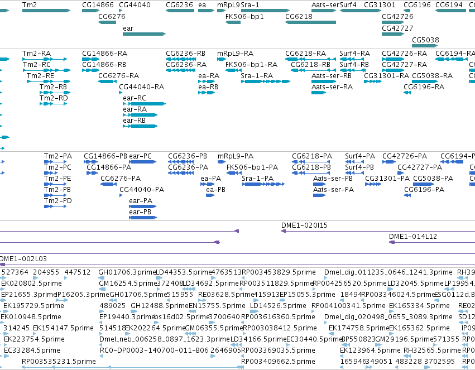This screenshot has width=475, height=370.
Task: Click the CG6276 gene label
Action: [112, 16]
